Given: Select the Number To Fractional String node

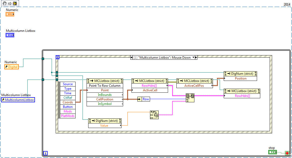Looking at the screenshot, I should (x=154, y=115).
